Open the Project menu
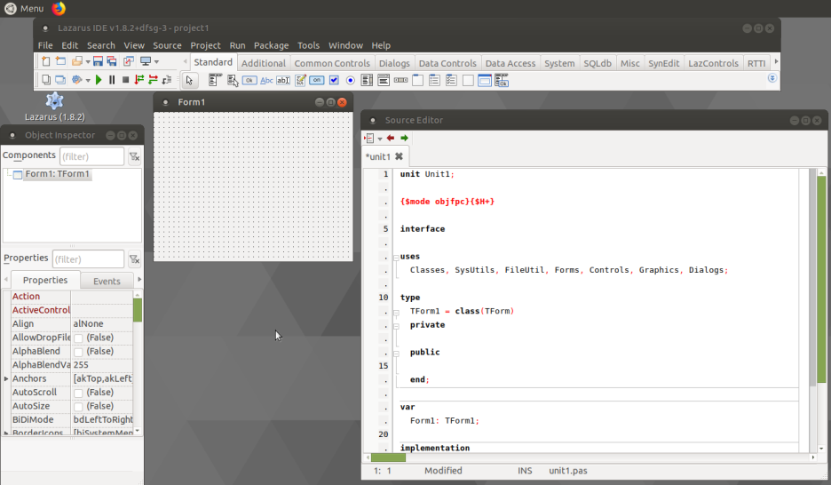This screenshot has height=485, width=831. [x=205, y=45]
